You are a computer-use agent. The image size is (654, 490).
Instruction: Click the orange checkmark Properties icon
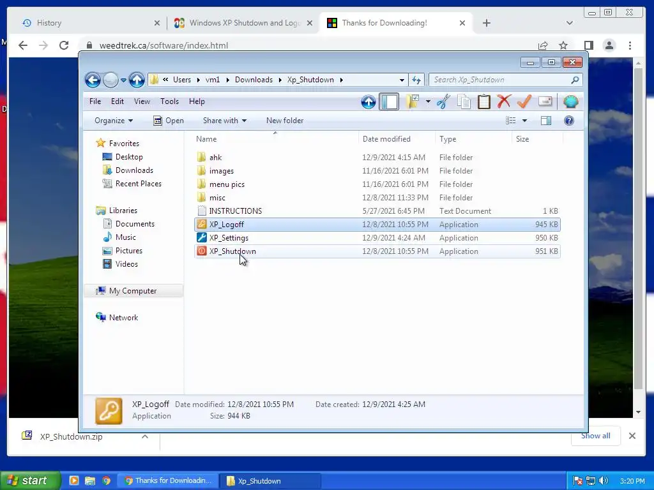pyautogui.click(x=524, y=101)
